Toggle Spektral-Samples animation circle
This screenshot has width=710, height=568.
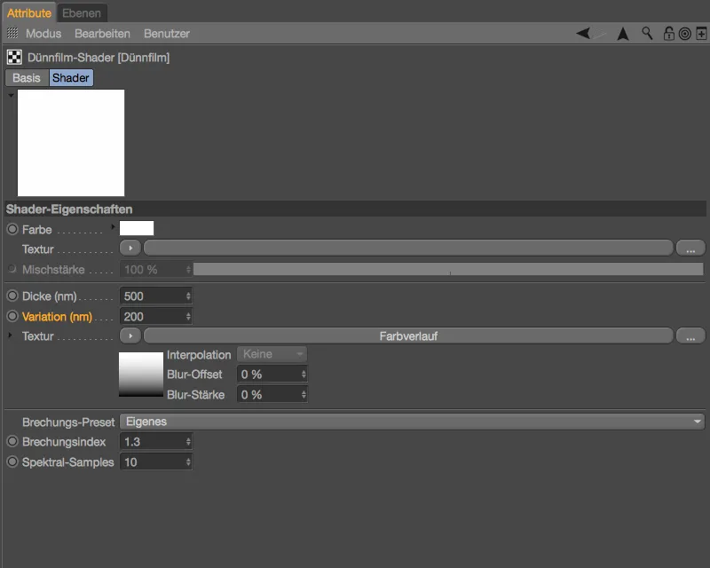coord(12,461)
